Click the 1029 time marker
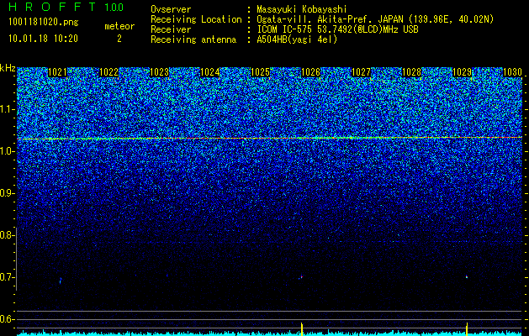This screenshot has width=529, height=336. pyautogui.click(x=462, y=72)
